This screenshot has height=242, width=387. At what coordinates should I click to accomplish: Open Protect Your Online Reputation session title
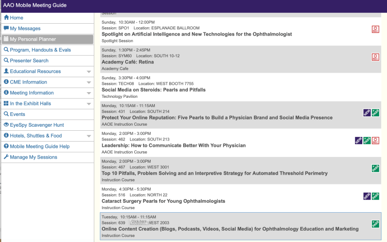click(217, 118)
